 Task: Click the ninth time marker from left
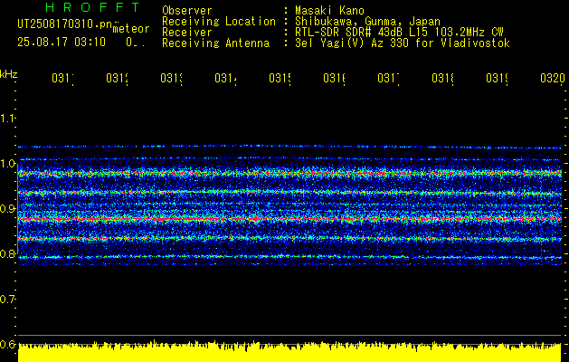[x=498, y=78]
